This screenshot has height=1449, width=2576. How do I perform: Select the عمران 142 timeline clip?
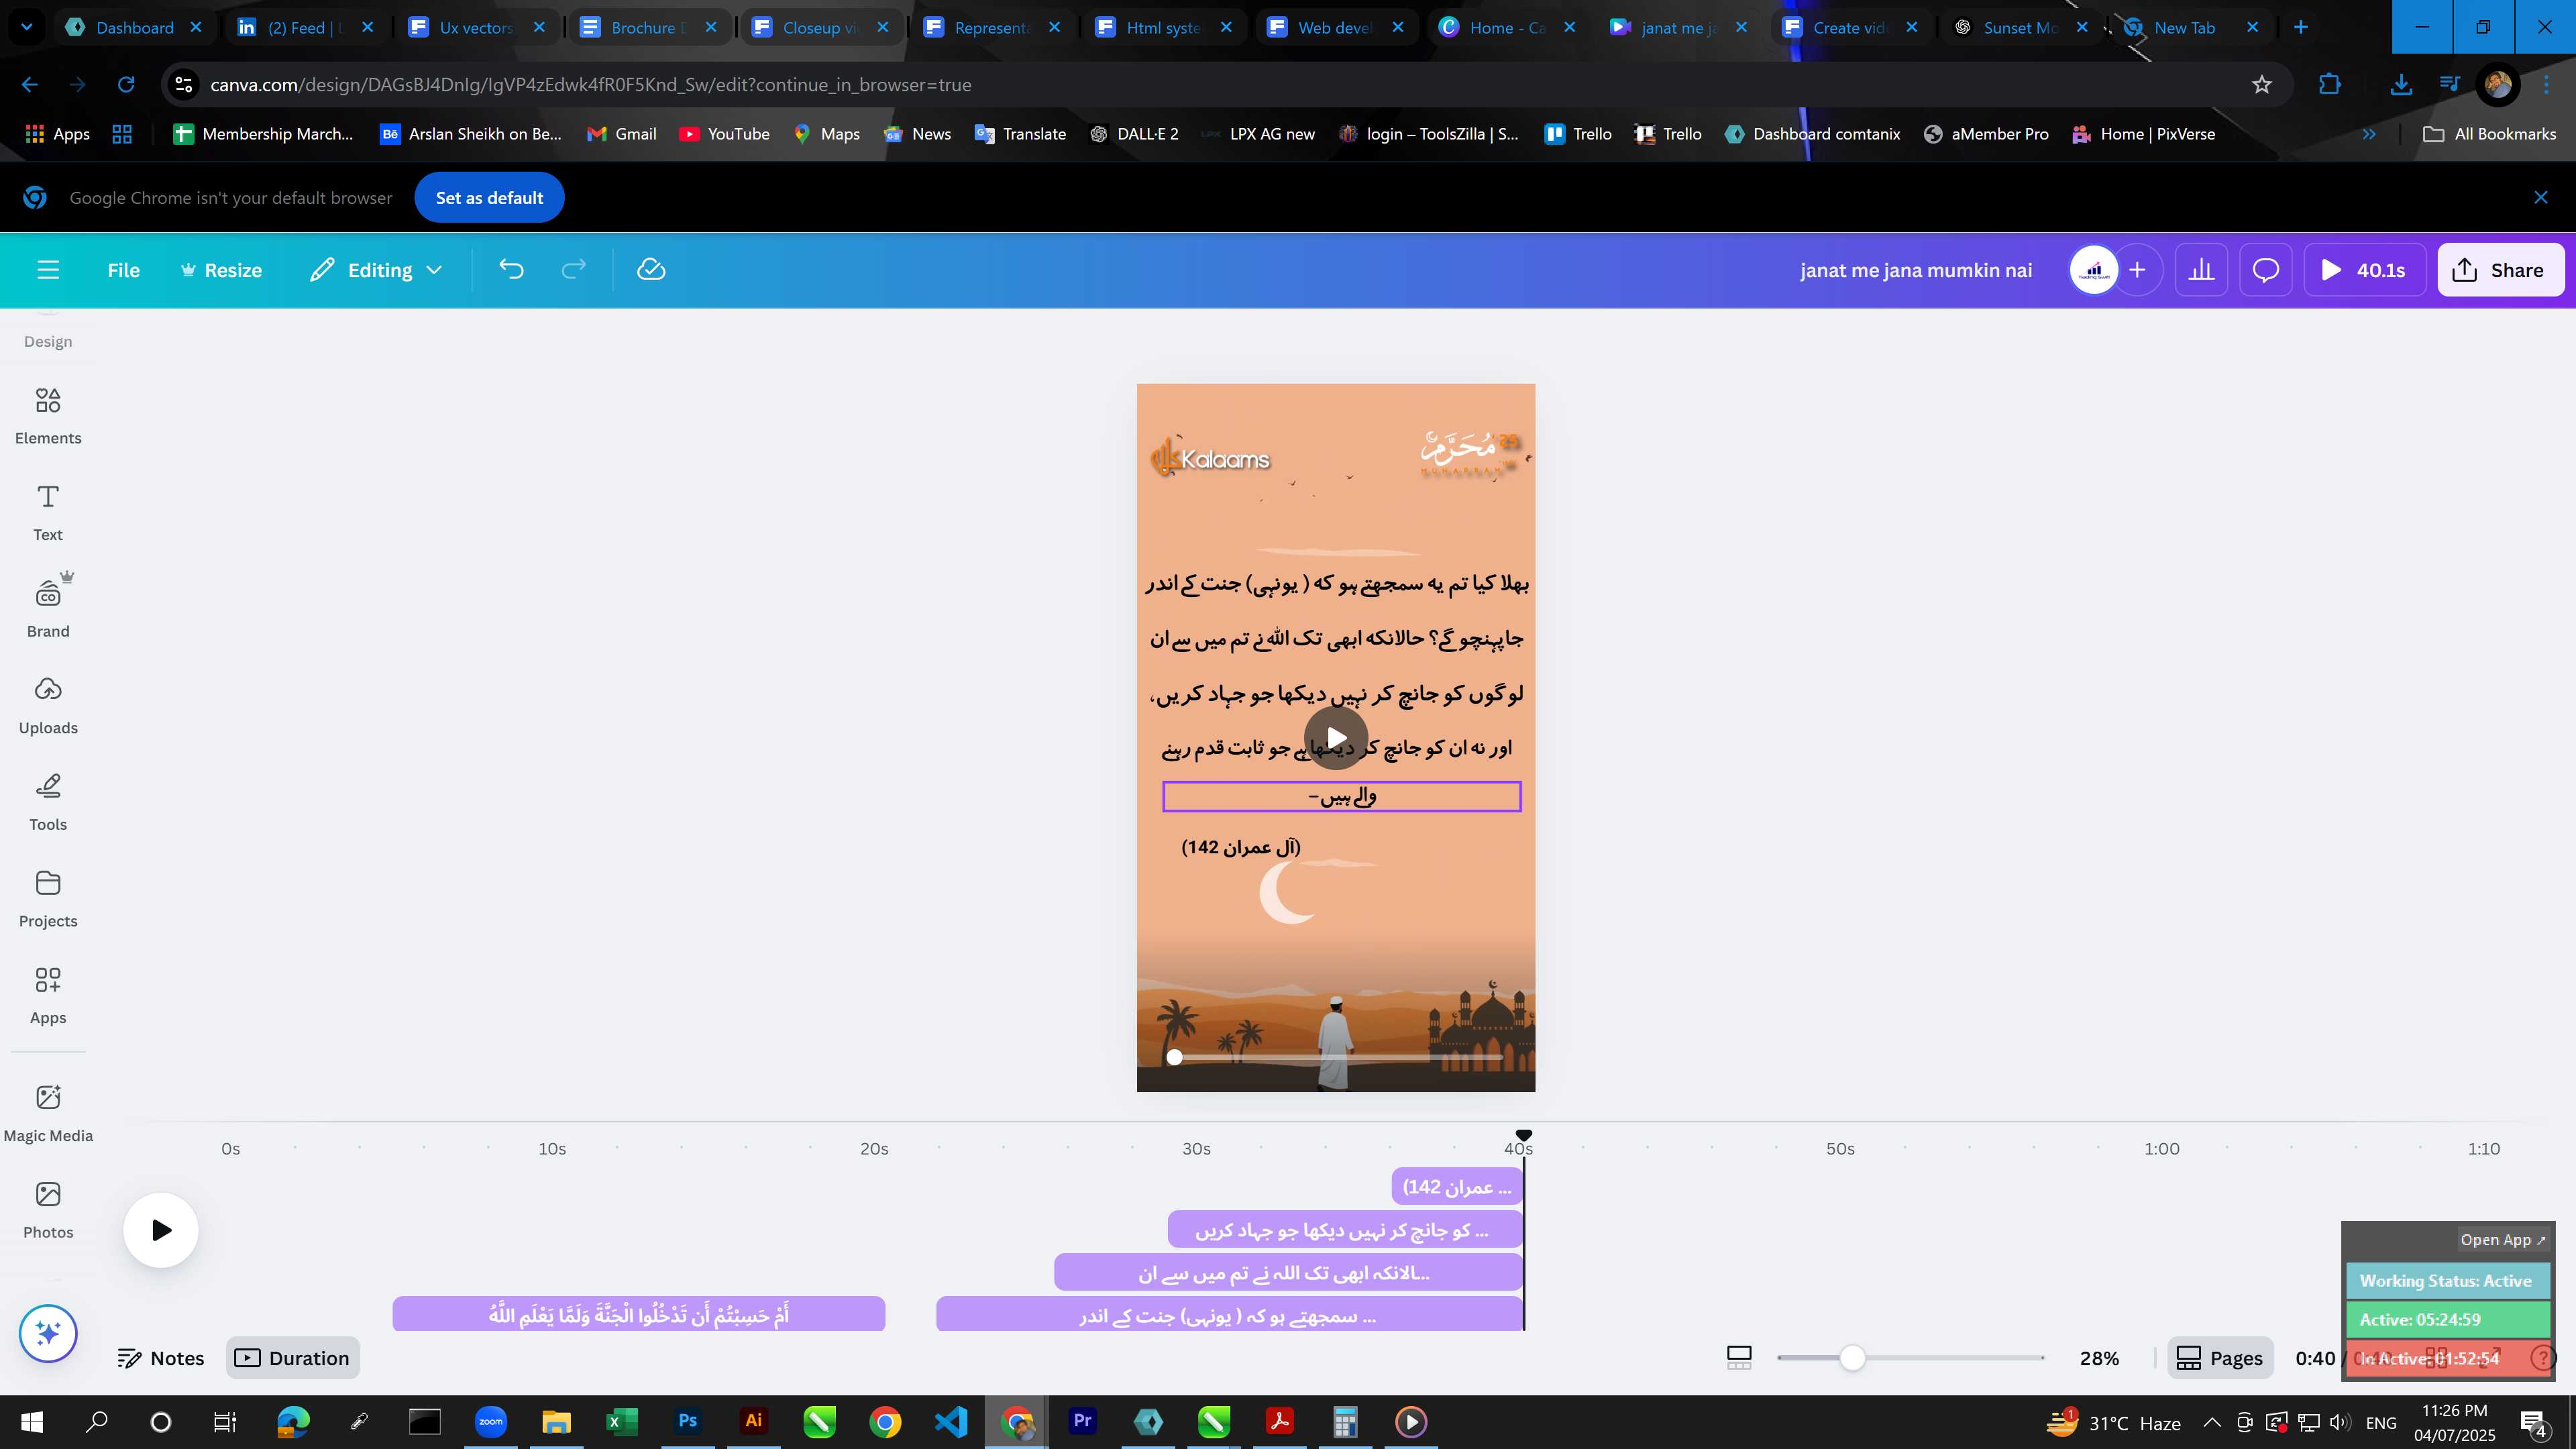[x=1456, y=1187]
